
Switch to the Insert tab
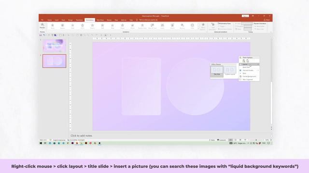(56, 20)
